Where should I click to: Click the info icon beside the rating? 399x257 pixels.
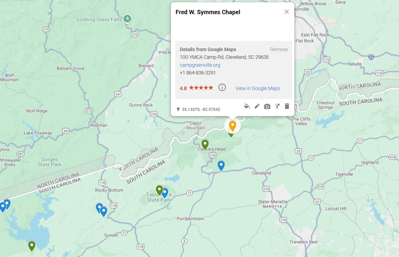(222, 88)
